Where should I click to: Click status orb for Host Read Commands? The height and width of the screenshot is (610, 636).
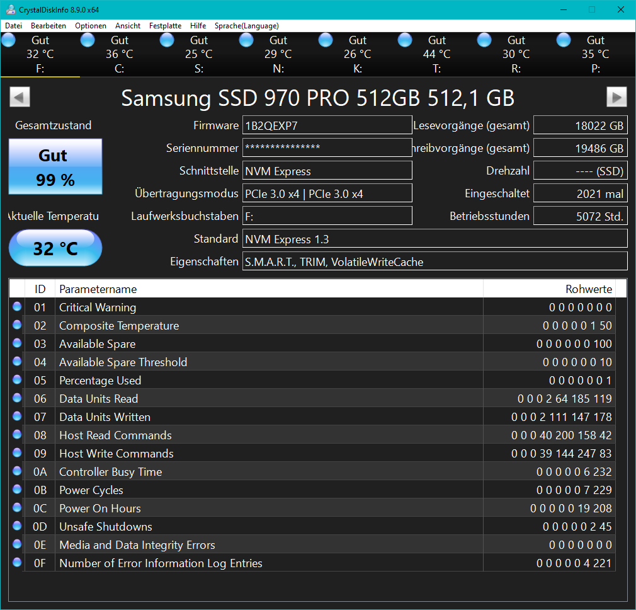[x=17, y=434]
